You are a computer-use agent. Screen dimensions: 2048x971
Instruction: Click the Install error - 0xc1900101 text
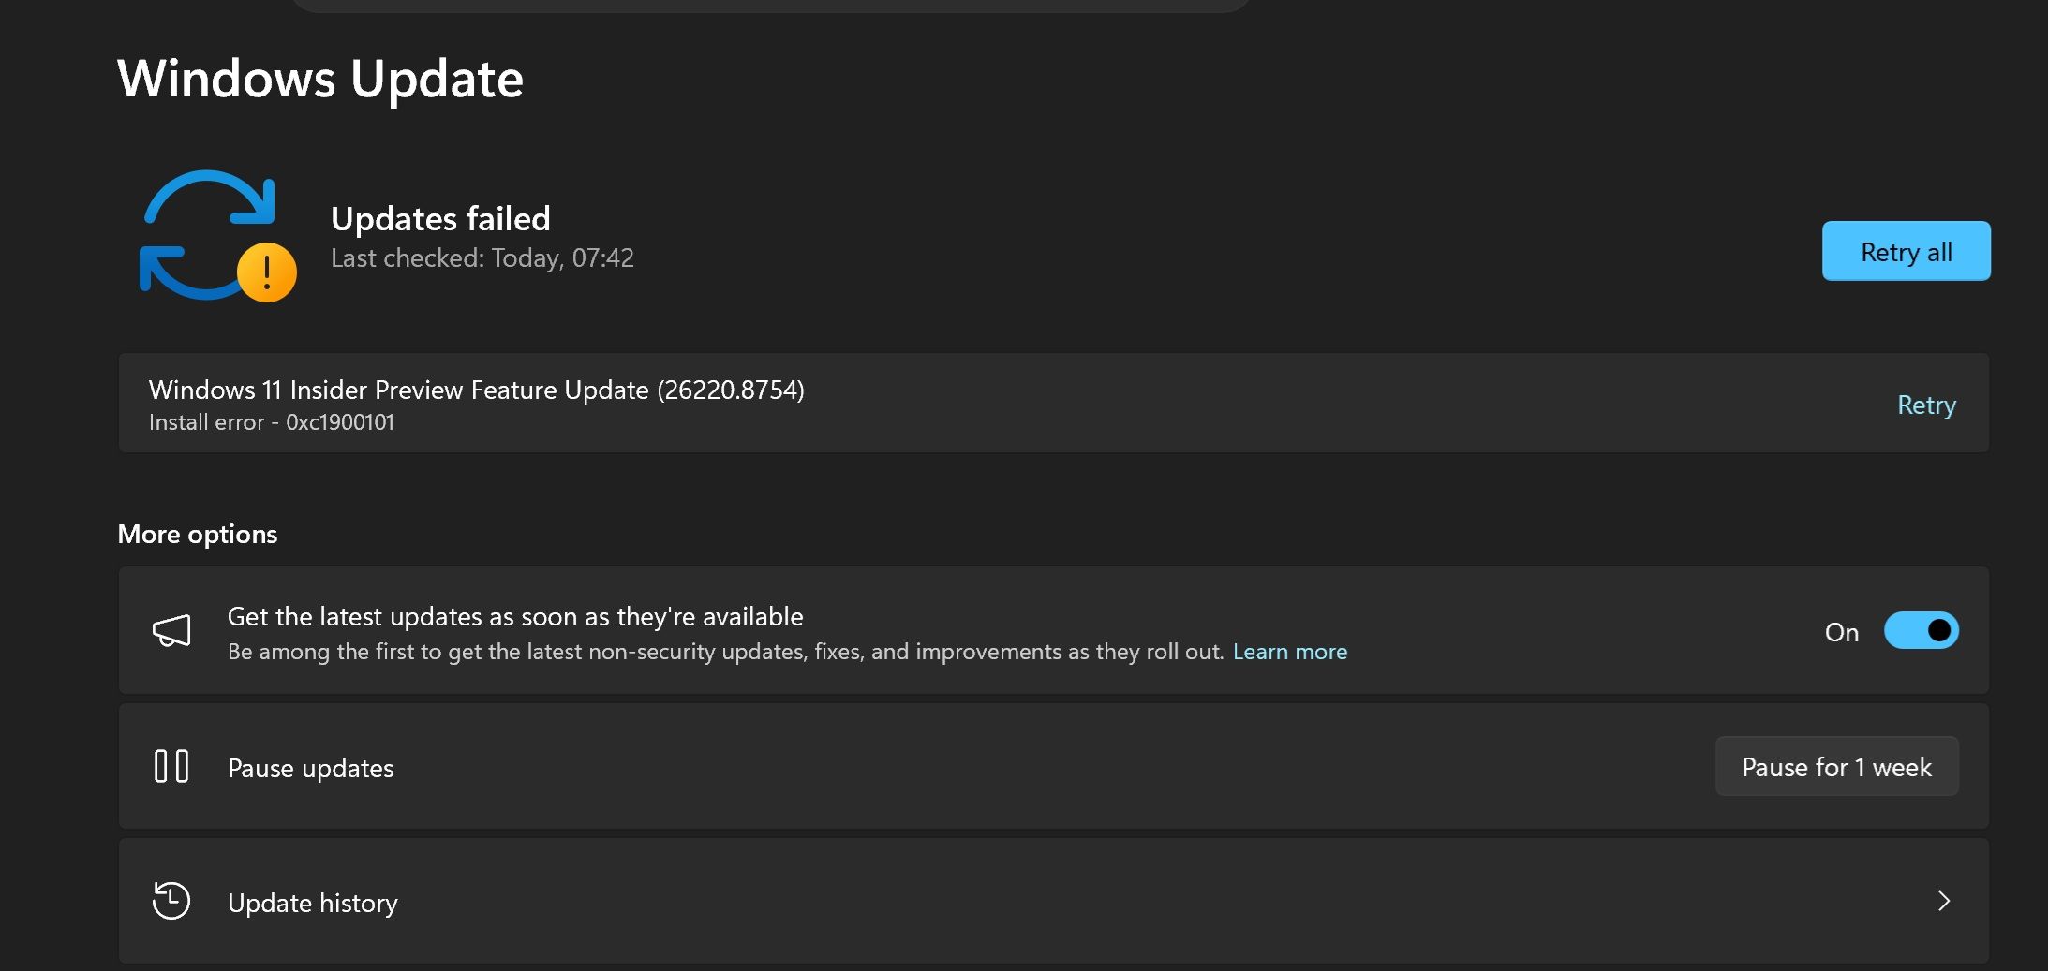click(272, 422)
